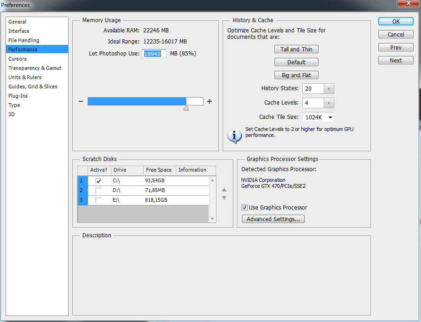Screen dimensions: 421x322
Task: Click the info icon in History & Cache
Action: [234, 135]
